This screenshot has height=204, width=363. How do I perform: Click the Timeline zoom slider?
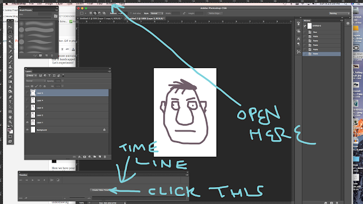pyautogui.click(x=77, y=198)
